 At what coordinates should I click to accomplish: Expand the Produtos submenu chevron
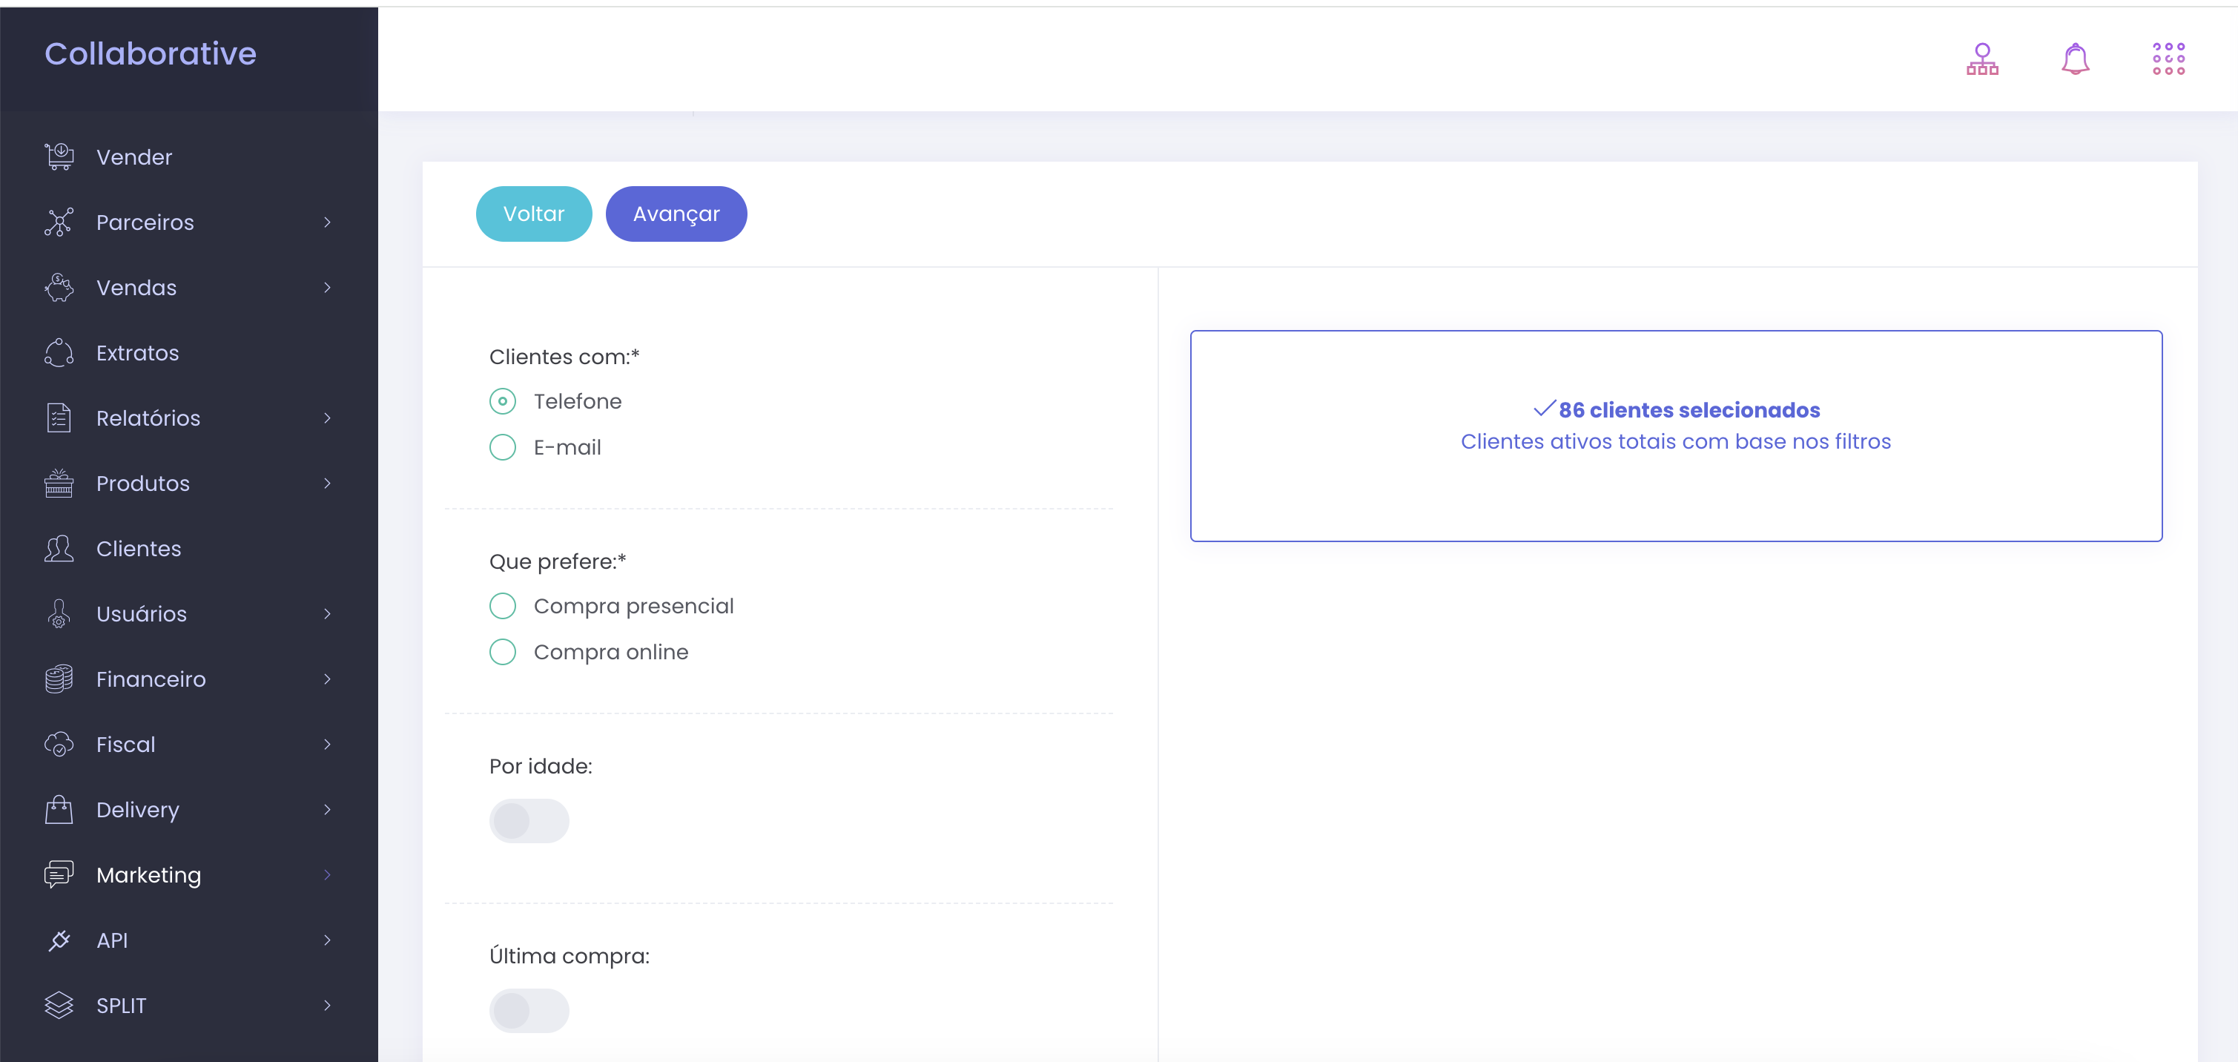point(327,484)
